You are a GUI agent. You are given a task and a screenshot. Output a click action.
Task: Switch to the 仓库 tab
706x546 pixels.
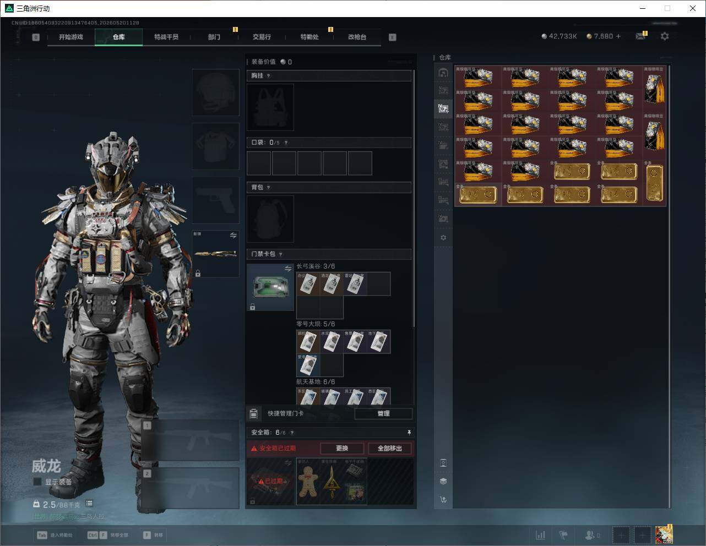(x=119, y=37)
